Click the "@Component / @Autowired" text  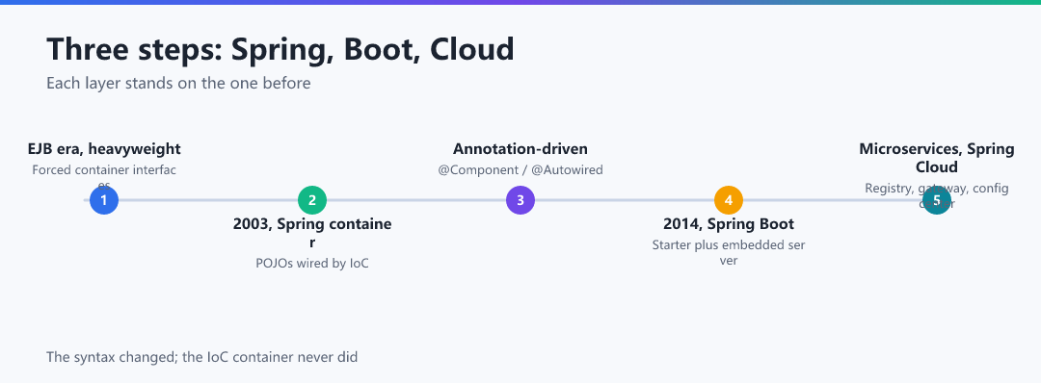[520, 169]
